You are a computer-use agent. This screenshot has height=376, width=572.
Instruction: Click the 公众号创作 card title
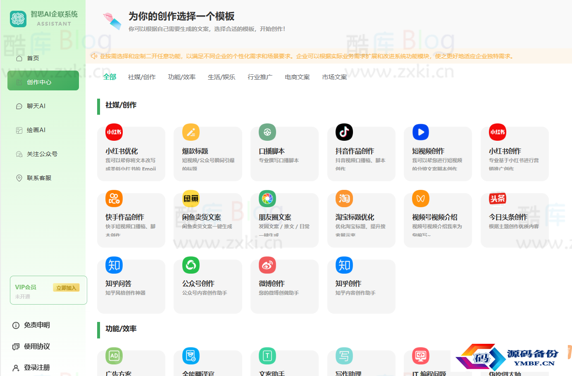coord(198,284)
